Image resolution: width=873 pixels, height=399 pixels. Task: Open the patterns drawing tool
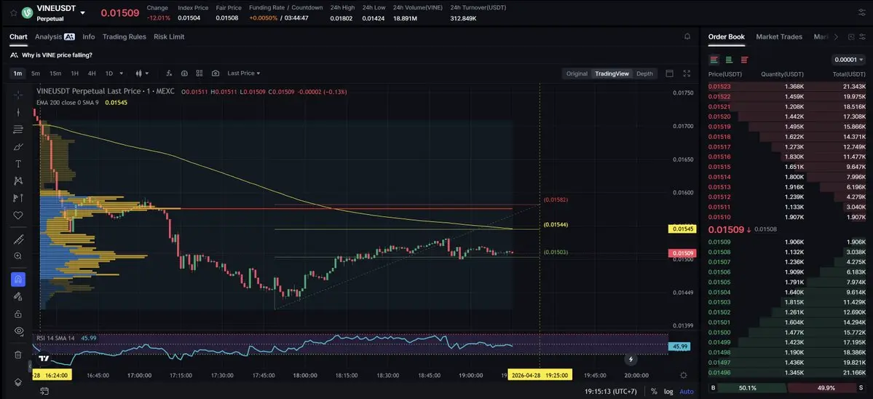point(17,181)
